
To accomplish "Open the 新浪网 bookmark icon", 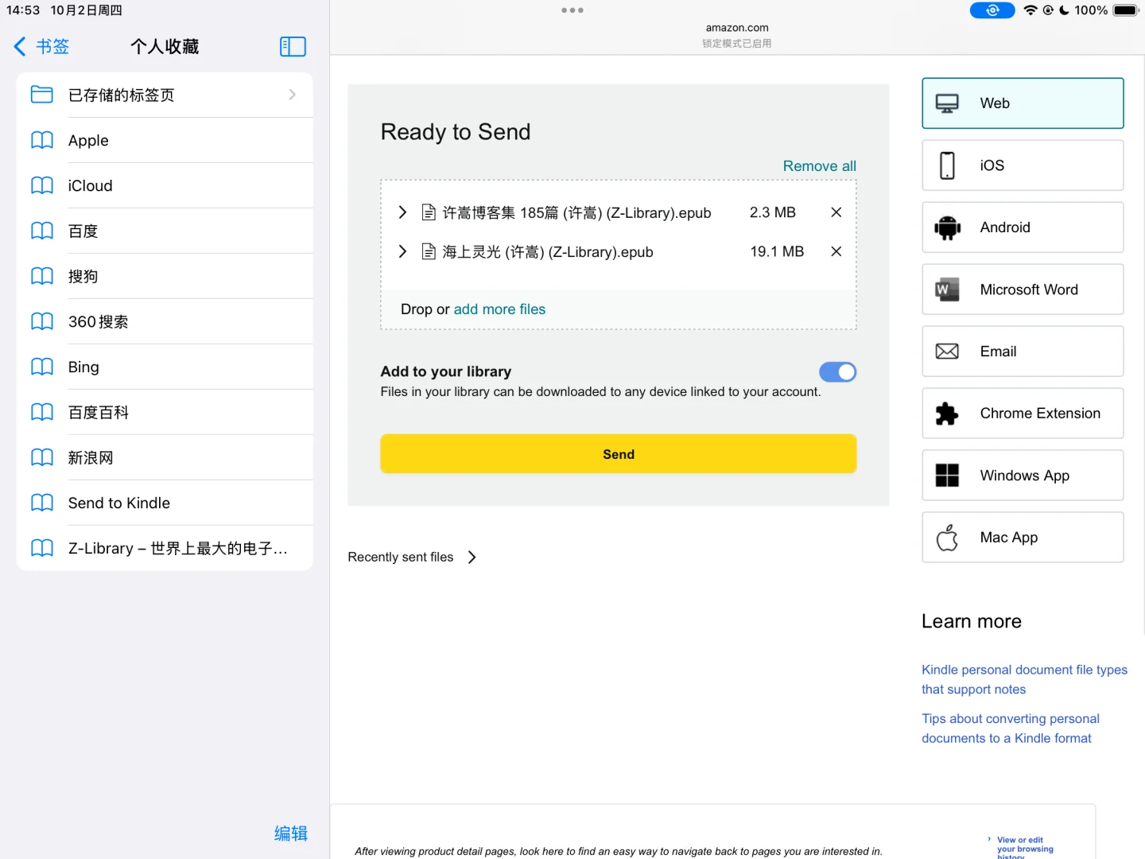I will pyautogui.click(x=41, y=457).
